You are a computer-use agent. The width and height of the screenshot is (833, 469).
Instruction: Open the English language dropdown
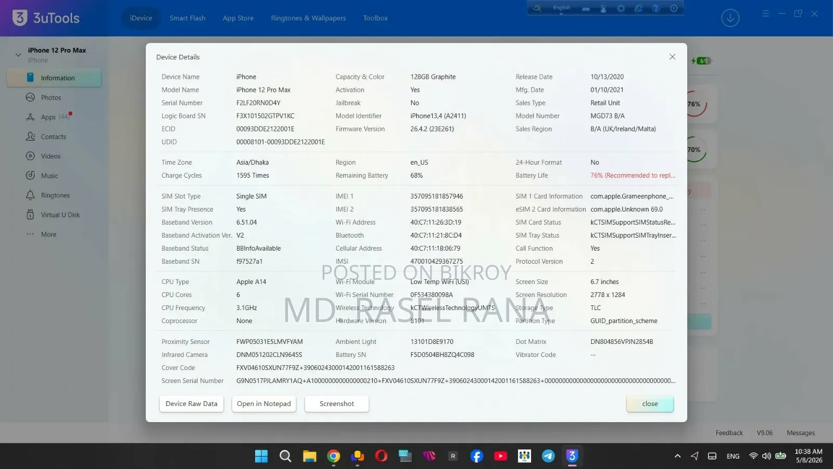tap(561, 8)
